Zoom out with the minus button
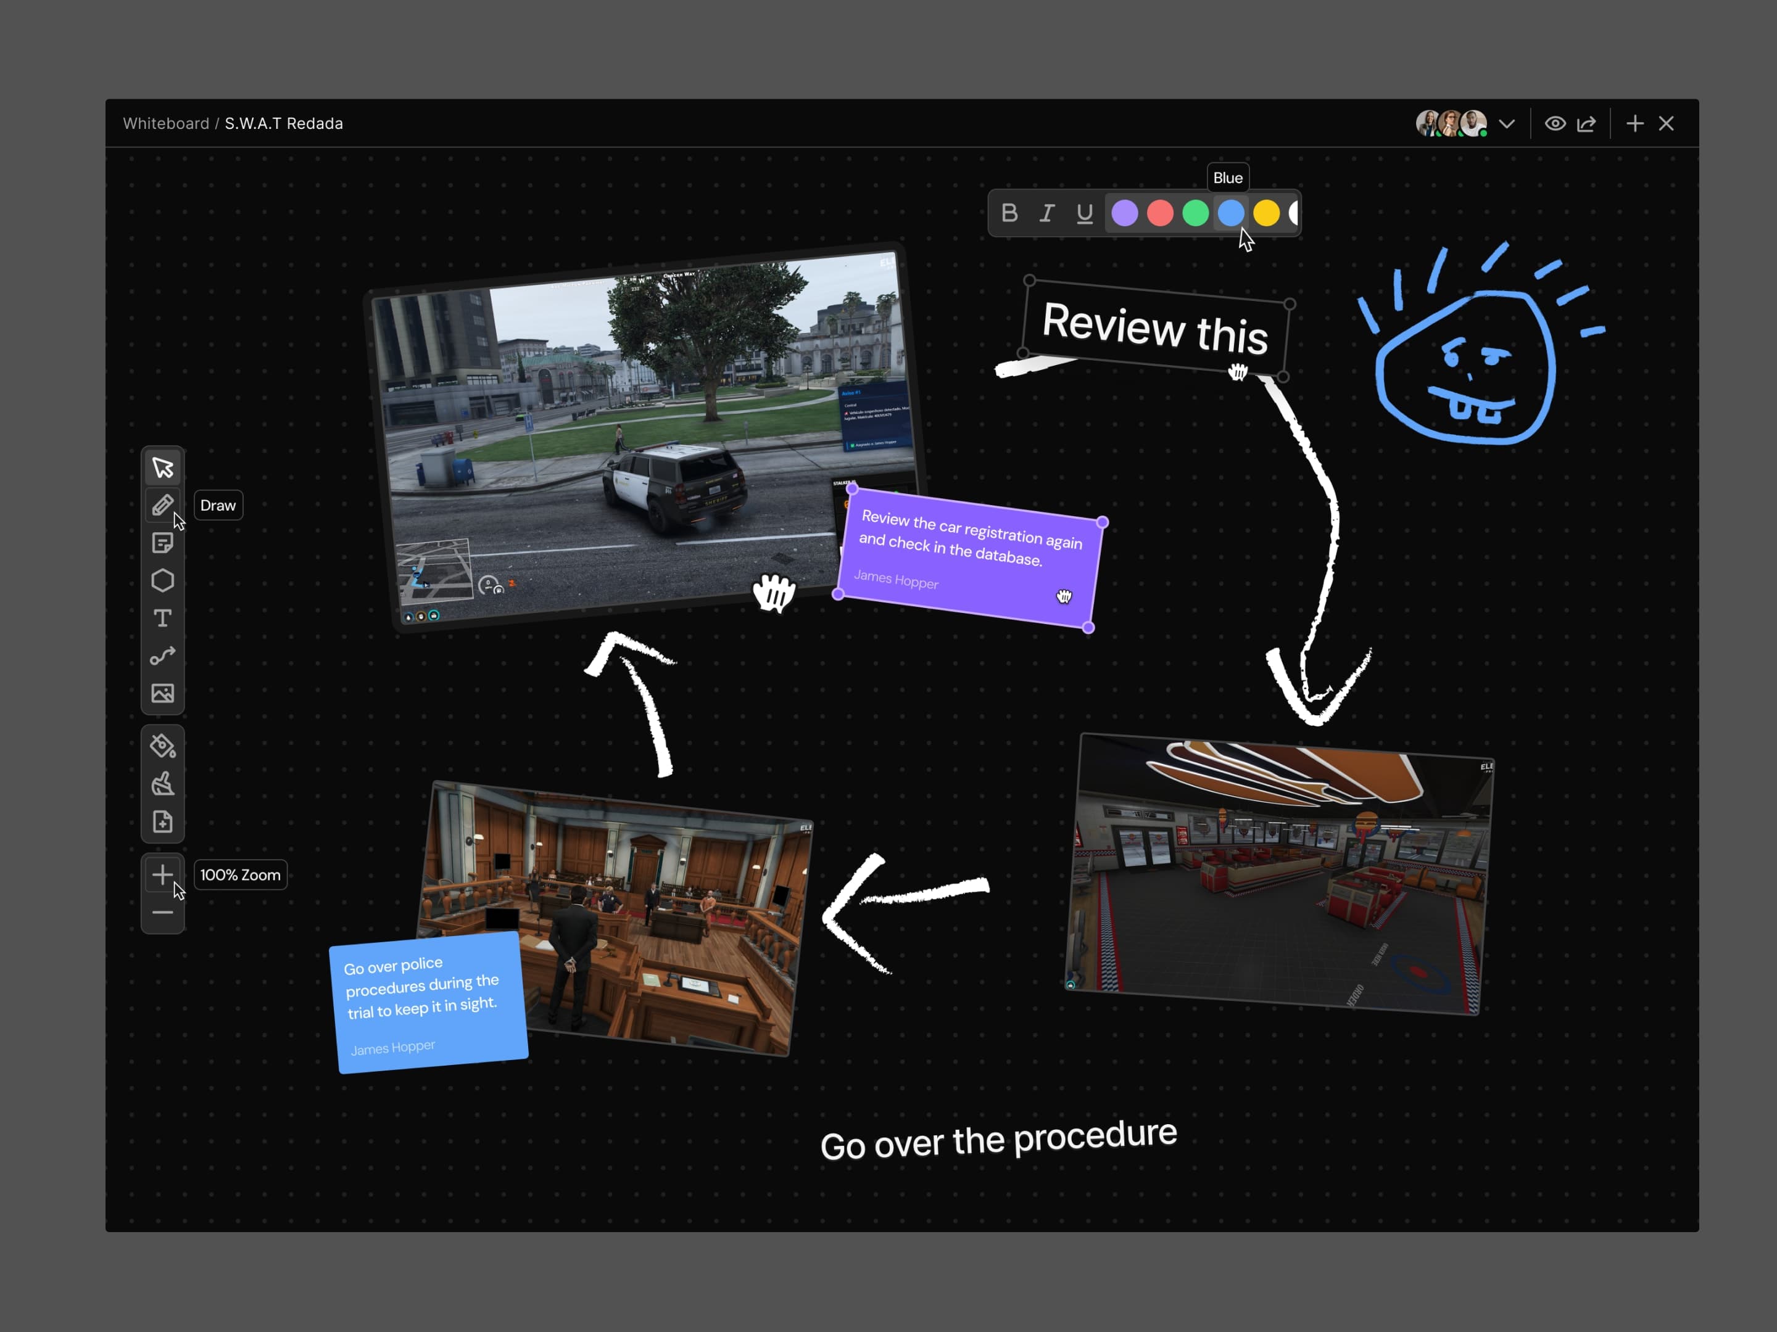This screenshot has height=1332, width=1777. pyautogui.click(x=162, y=912)
